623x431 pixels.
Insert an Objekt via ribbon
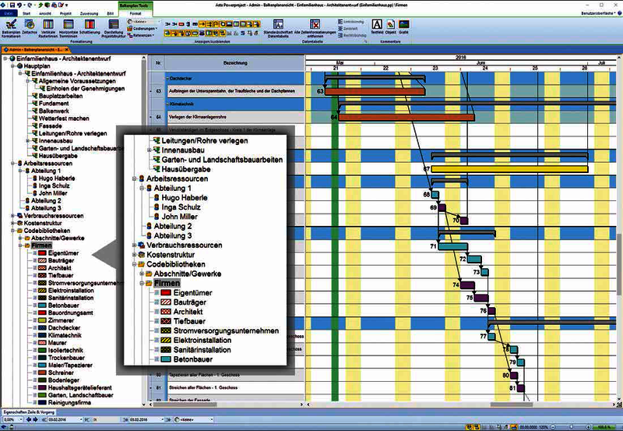pyautogui.click(x=390, y=26)
